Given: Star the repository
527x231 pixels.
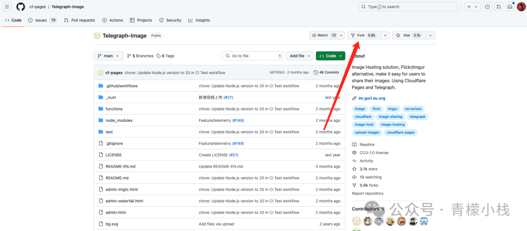Looking at the screenshot, I should tap(409, 35).
